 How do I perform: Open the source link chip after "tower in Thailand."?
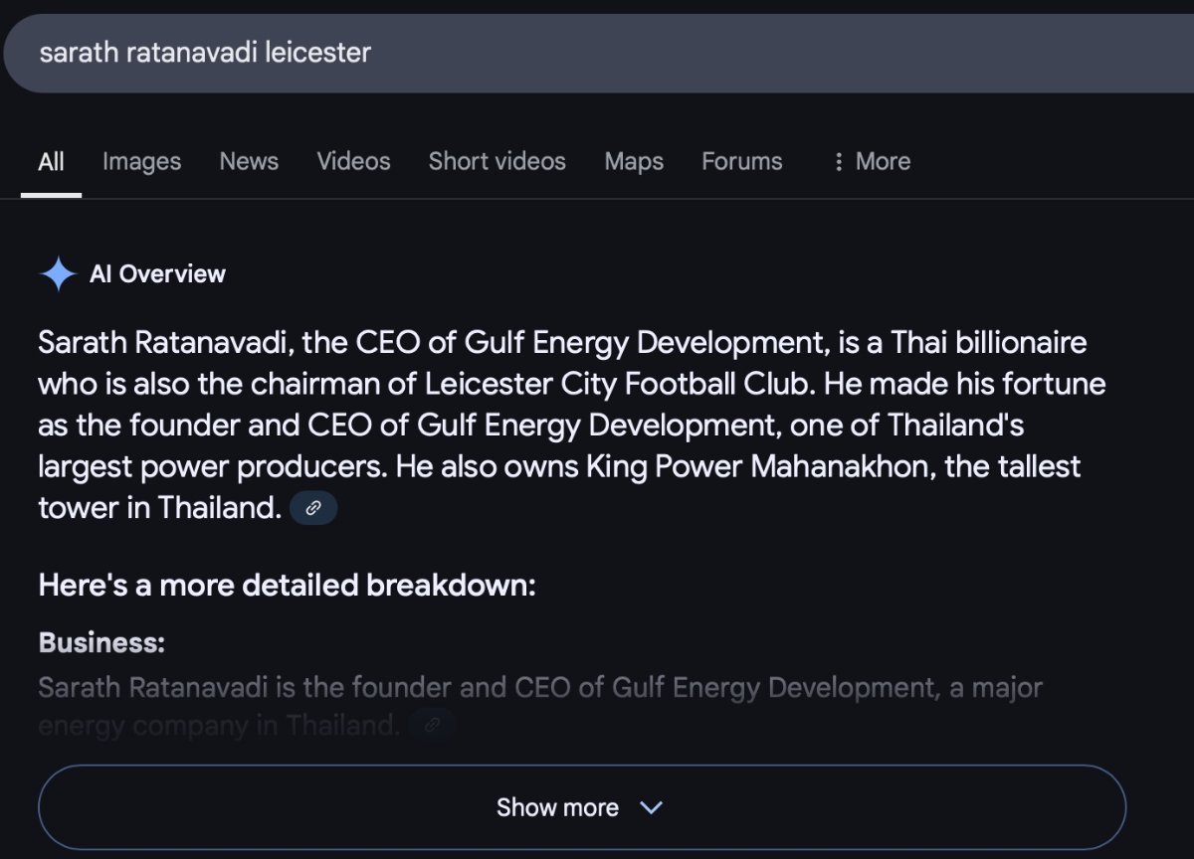pos(313,508)
